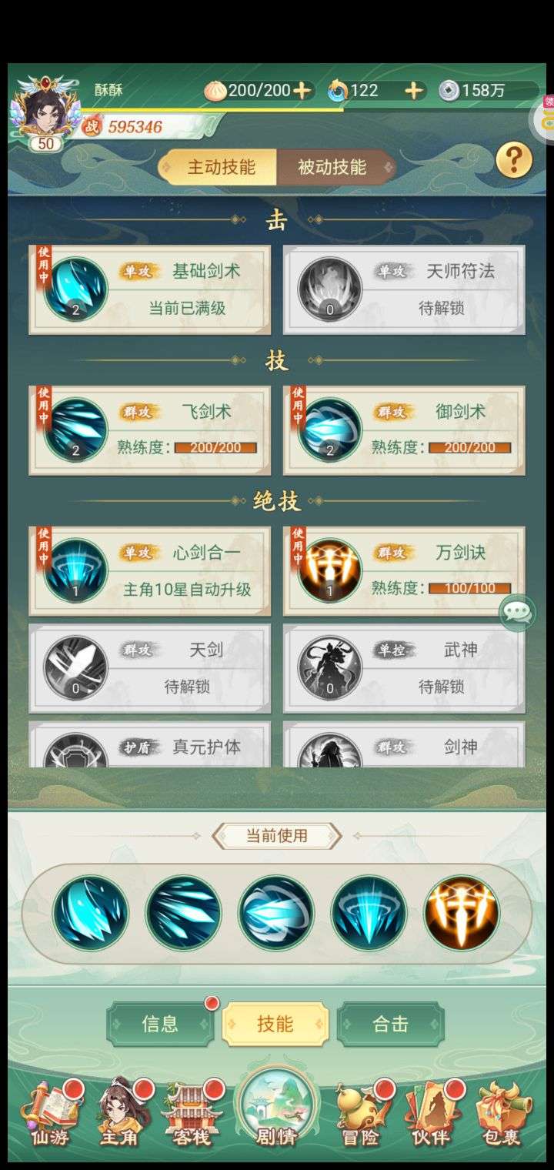The height and width of the screenshot is (1170, 554).
Task: Tap the player avatar portrait
Action: [46, 110]
